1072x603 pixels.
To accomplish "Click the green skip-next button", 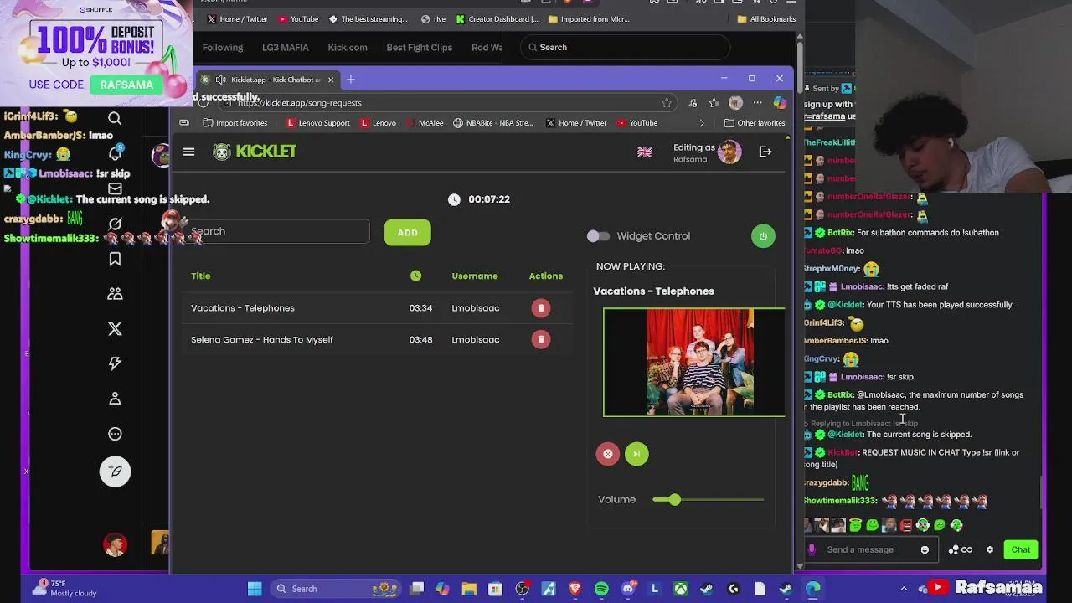I will (x=636, y=454).
